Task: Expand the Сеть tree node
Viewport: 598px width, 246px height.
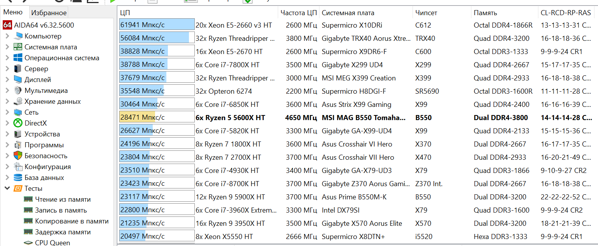Action: 7,112
